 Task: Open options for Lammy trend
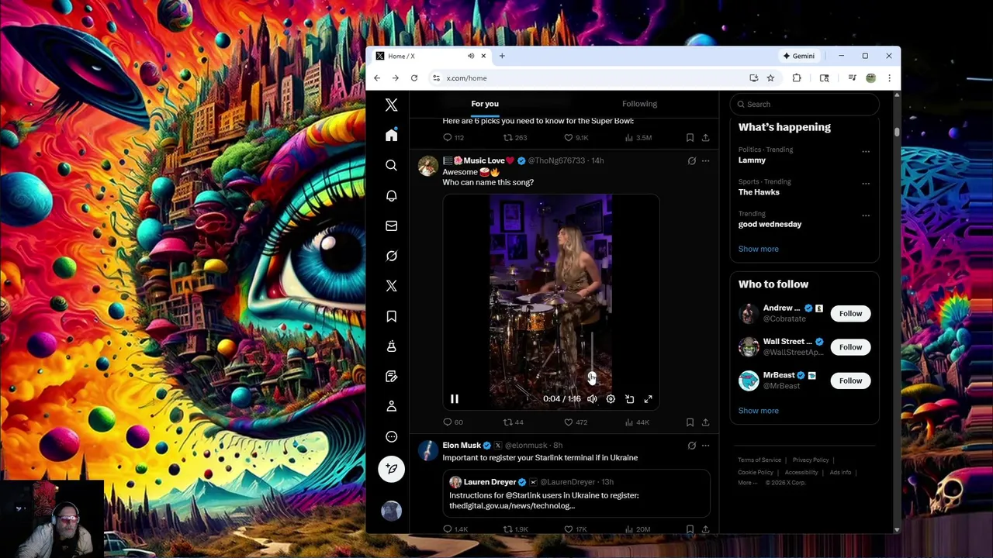tap(866, 151)
